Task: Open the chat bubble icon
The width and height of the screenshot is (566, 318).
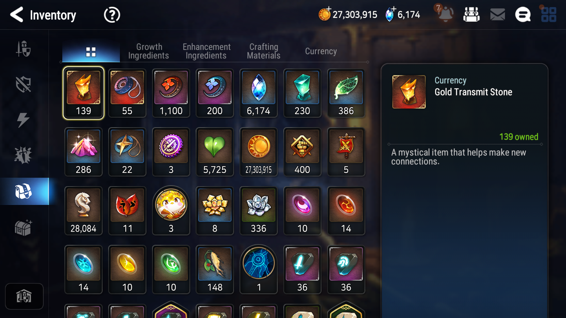Action: pos(523,15)
